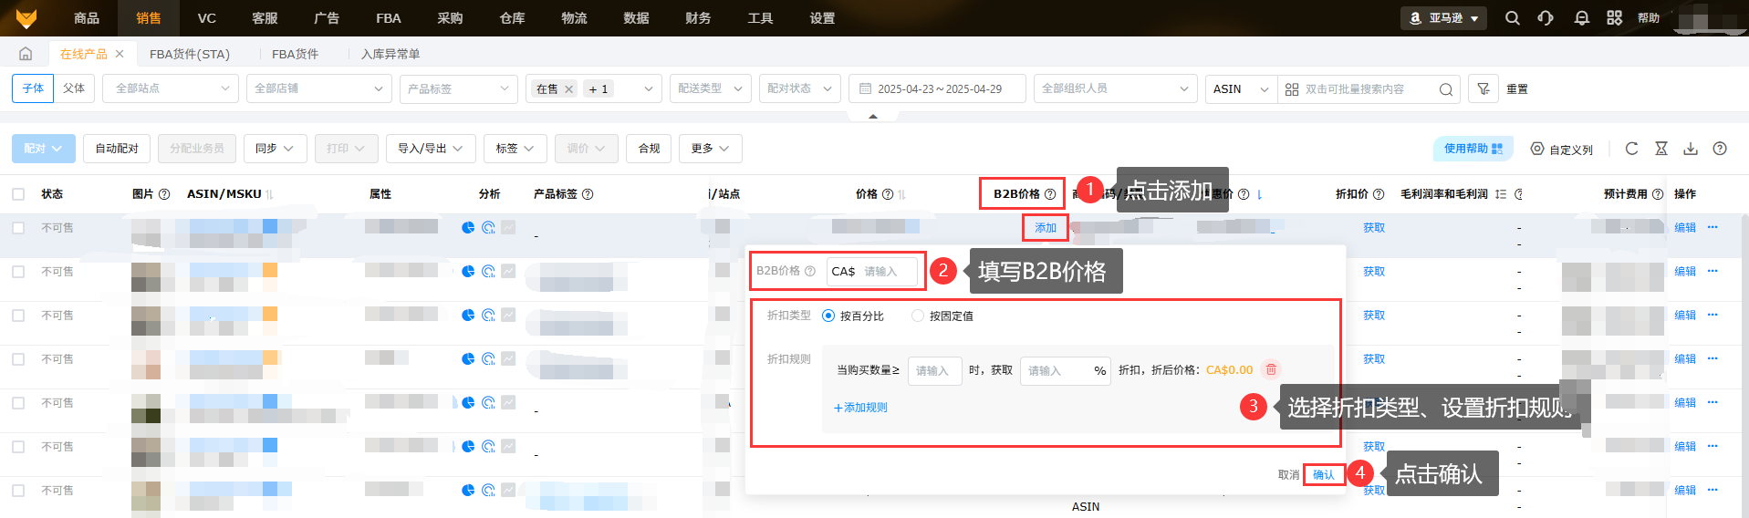Viewport: 1749px width, 518px height.
Task: Click 重置 to reset filters
Action: coord(1517,88)
